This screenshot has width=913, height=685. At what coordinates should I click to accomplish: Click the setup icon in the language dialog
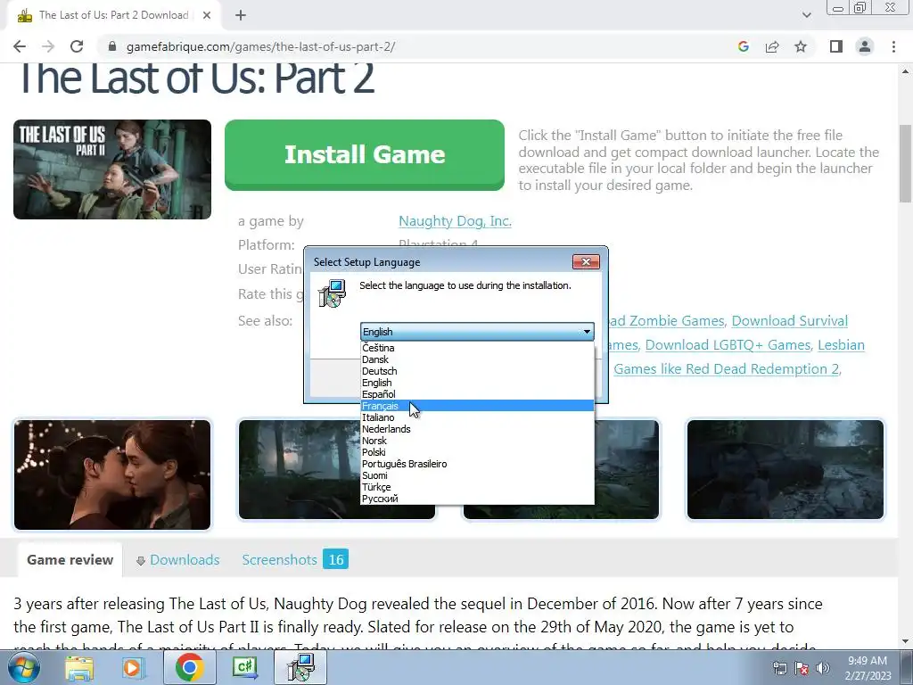(x=332, y=293)
